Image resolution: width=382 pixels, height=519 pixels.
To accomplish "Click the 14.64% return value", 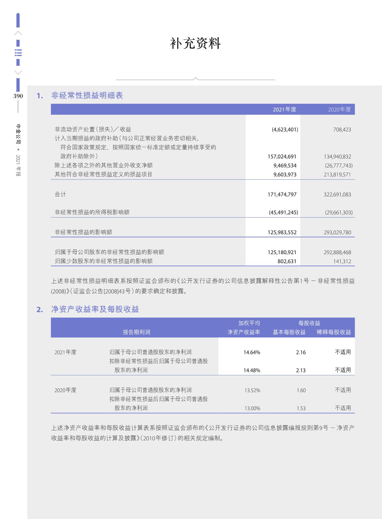I will [x=252, y=352].
